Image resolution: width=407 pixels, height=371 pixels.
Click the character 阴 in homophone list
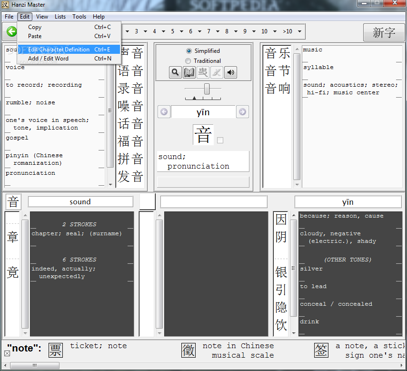pyautogui.click(x=281, y=237)
